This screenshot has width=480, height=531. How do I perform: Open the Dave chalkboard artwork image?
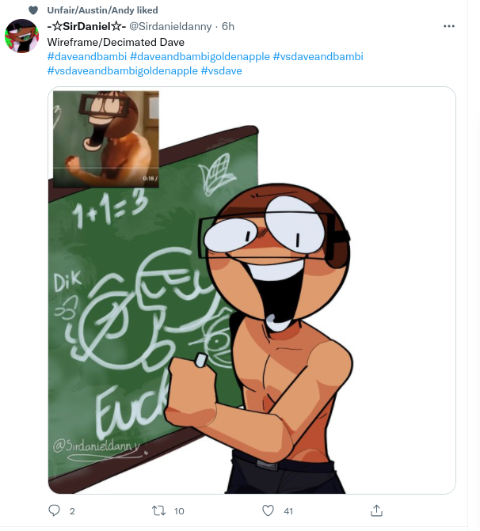[x=252, y=290]
